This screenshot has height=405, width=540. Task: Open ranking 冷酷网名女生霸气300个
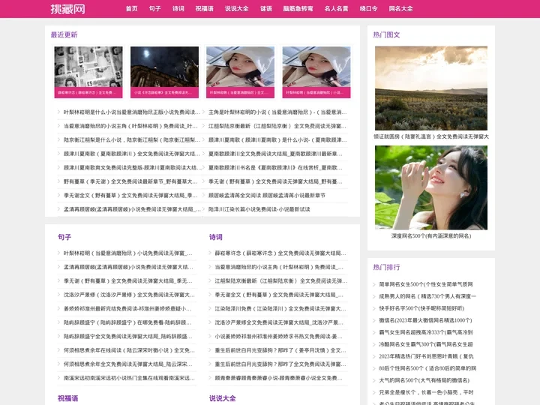tap(426, 344)
